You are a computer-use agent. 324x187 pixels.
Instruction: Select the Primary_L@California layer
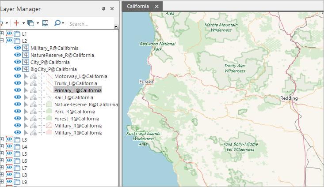(x=78, y=90)
